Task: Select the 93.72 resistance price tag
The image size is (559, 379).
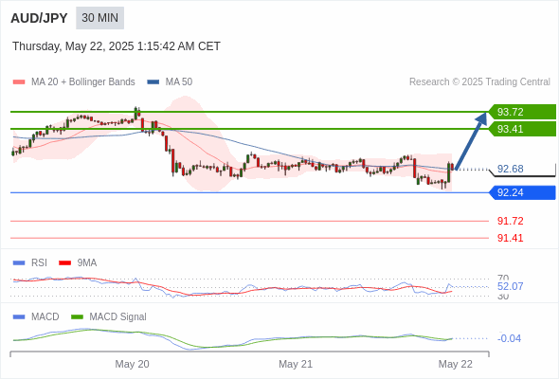Action: pyautogui.click(x=522, y=112)
